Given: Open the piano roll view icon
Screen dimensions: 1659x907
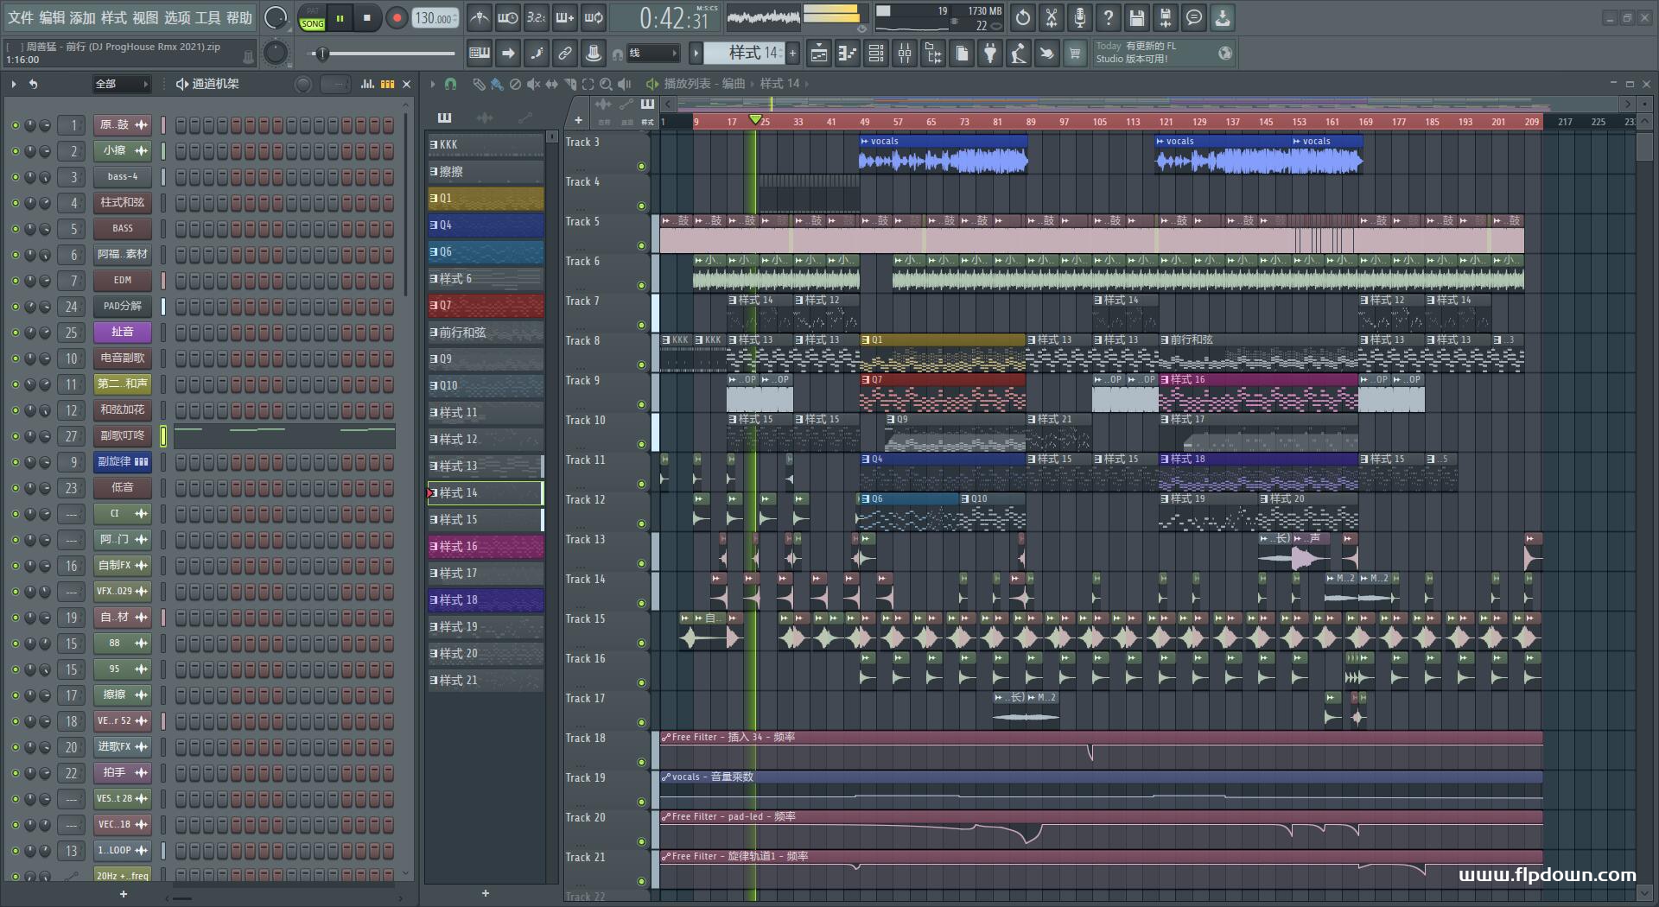Looking at the screenshot, I should click(848, 54).
